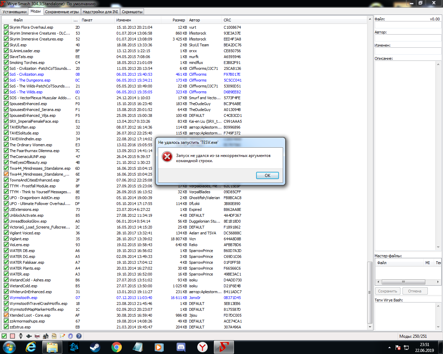Image resolution: width=443 pixels, height=354 pixels.
Task: Click the Мастер-файлы horizontal scrollbar thumb
Action: 403,282
